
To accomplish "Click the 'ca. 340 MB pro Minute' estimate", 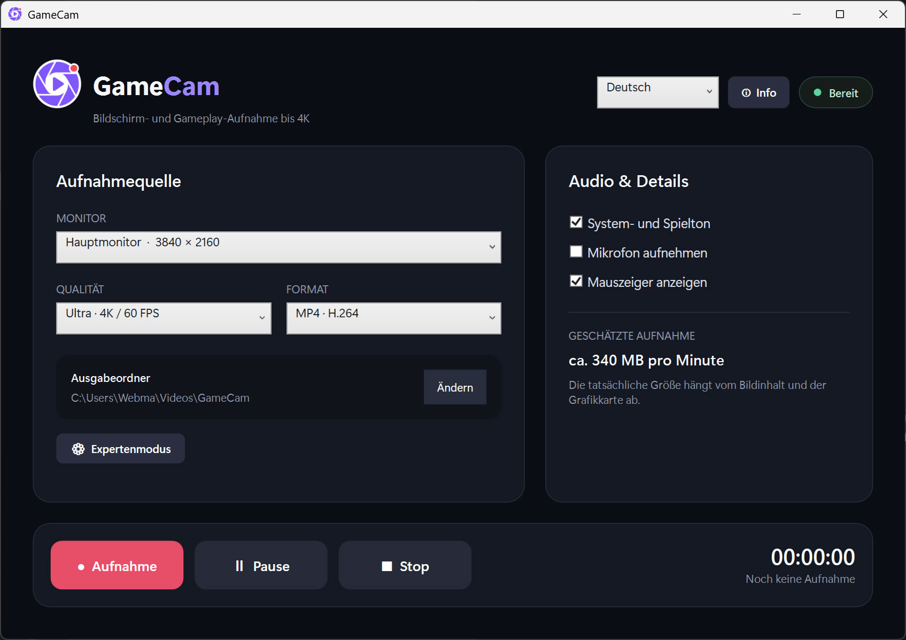I will point(646,361).
